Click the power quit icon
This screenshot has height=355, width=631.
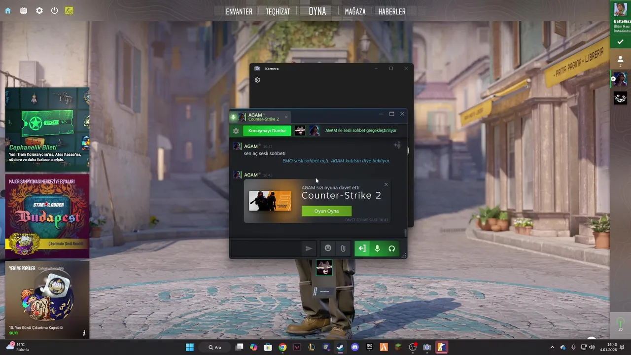pos(55,10)
